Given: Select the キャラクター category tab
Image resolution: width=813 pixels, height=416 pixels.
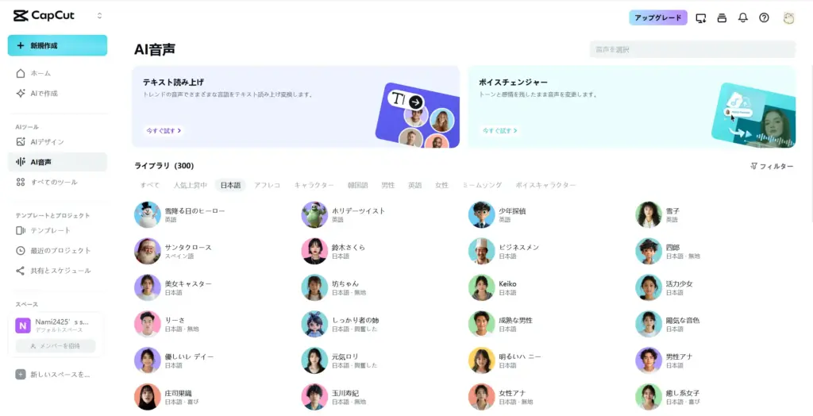Looking at the screenshot, I should pyautogui.click(x=314, y=185).
